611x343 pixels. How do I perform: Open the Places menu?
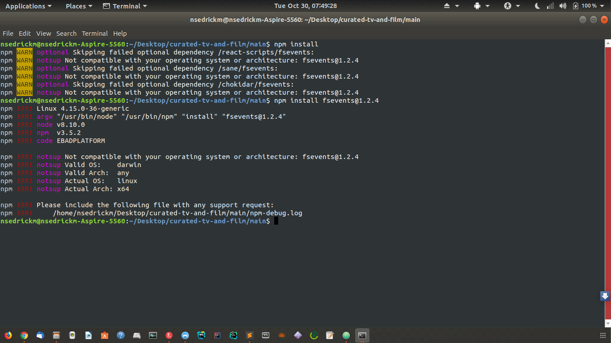pyautogui.click(x=79, y=6)
